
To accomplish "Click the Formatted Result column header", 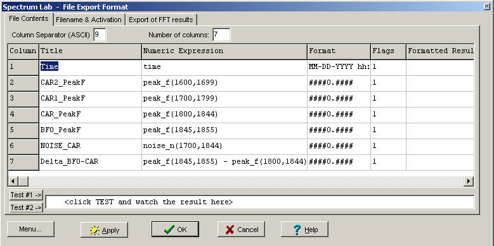I will pos(440,51).
